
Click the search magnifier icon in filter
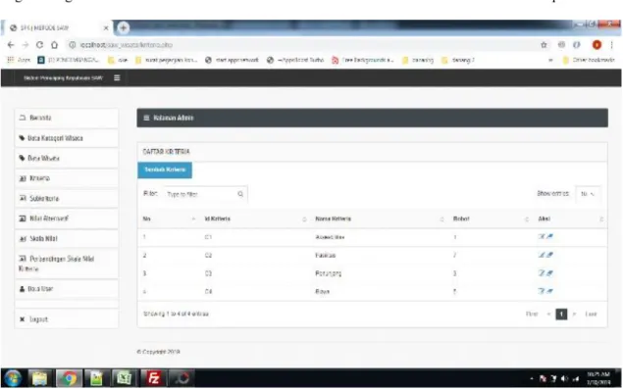point(240,194)
